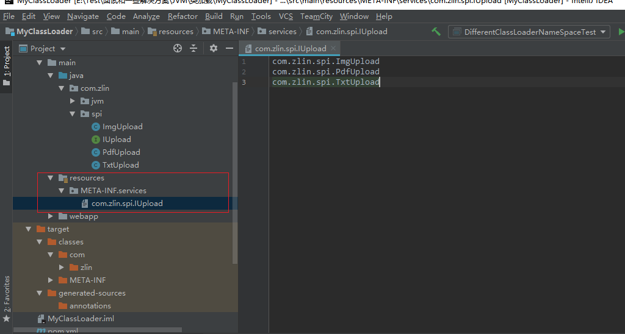Screen dimensions: 625x334
Task: Click the target folder icon
Action: (x=41, y=229)
